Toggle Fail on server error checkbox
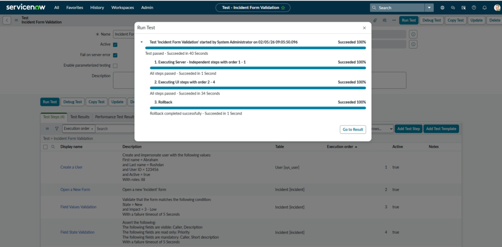The image size is (502, 247). (x=115, y=55)
